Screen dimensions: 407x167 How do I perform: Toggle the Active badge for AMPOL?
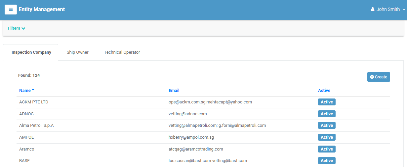327,137
